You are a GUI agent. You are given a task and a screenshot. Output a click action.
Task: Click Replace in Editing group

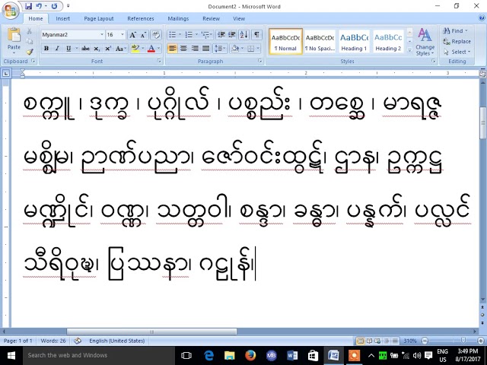(457, 41)
